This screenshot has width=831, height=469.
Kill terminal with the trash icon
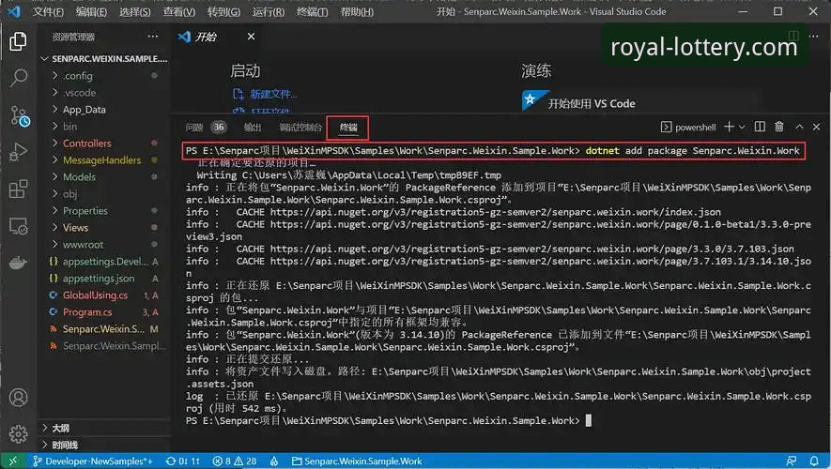[779, 127]
